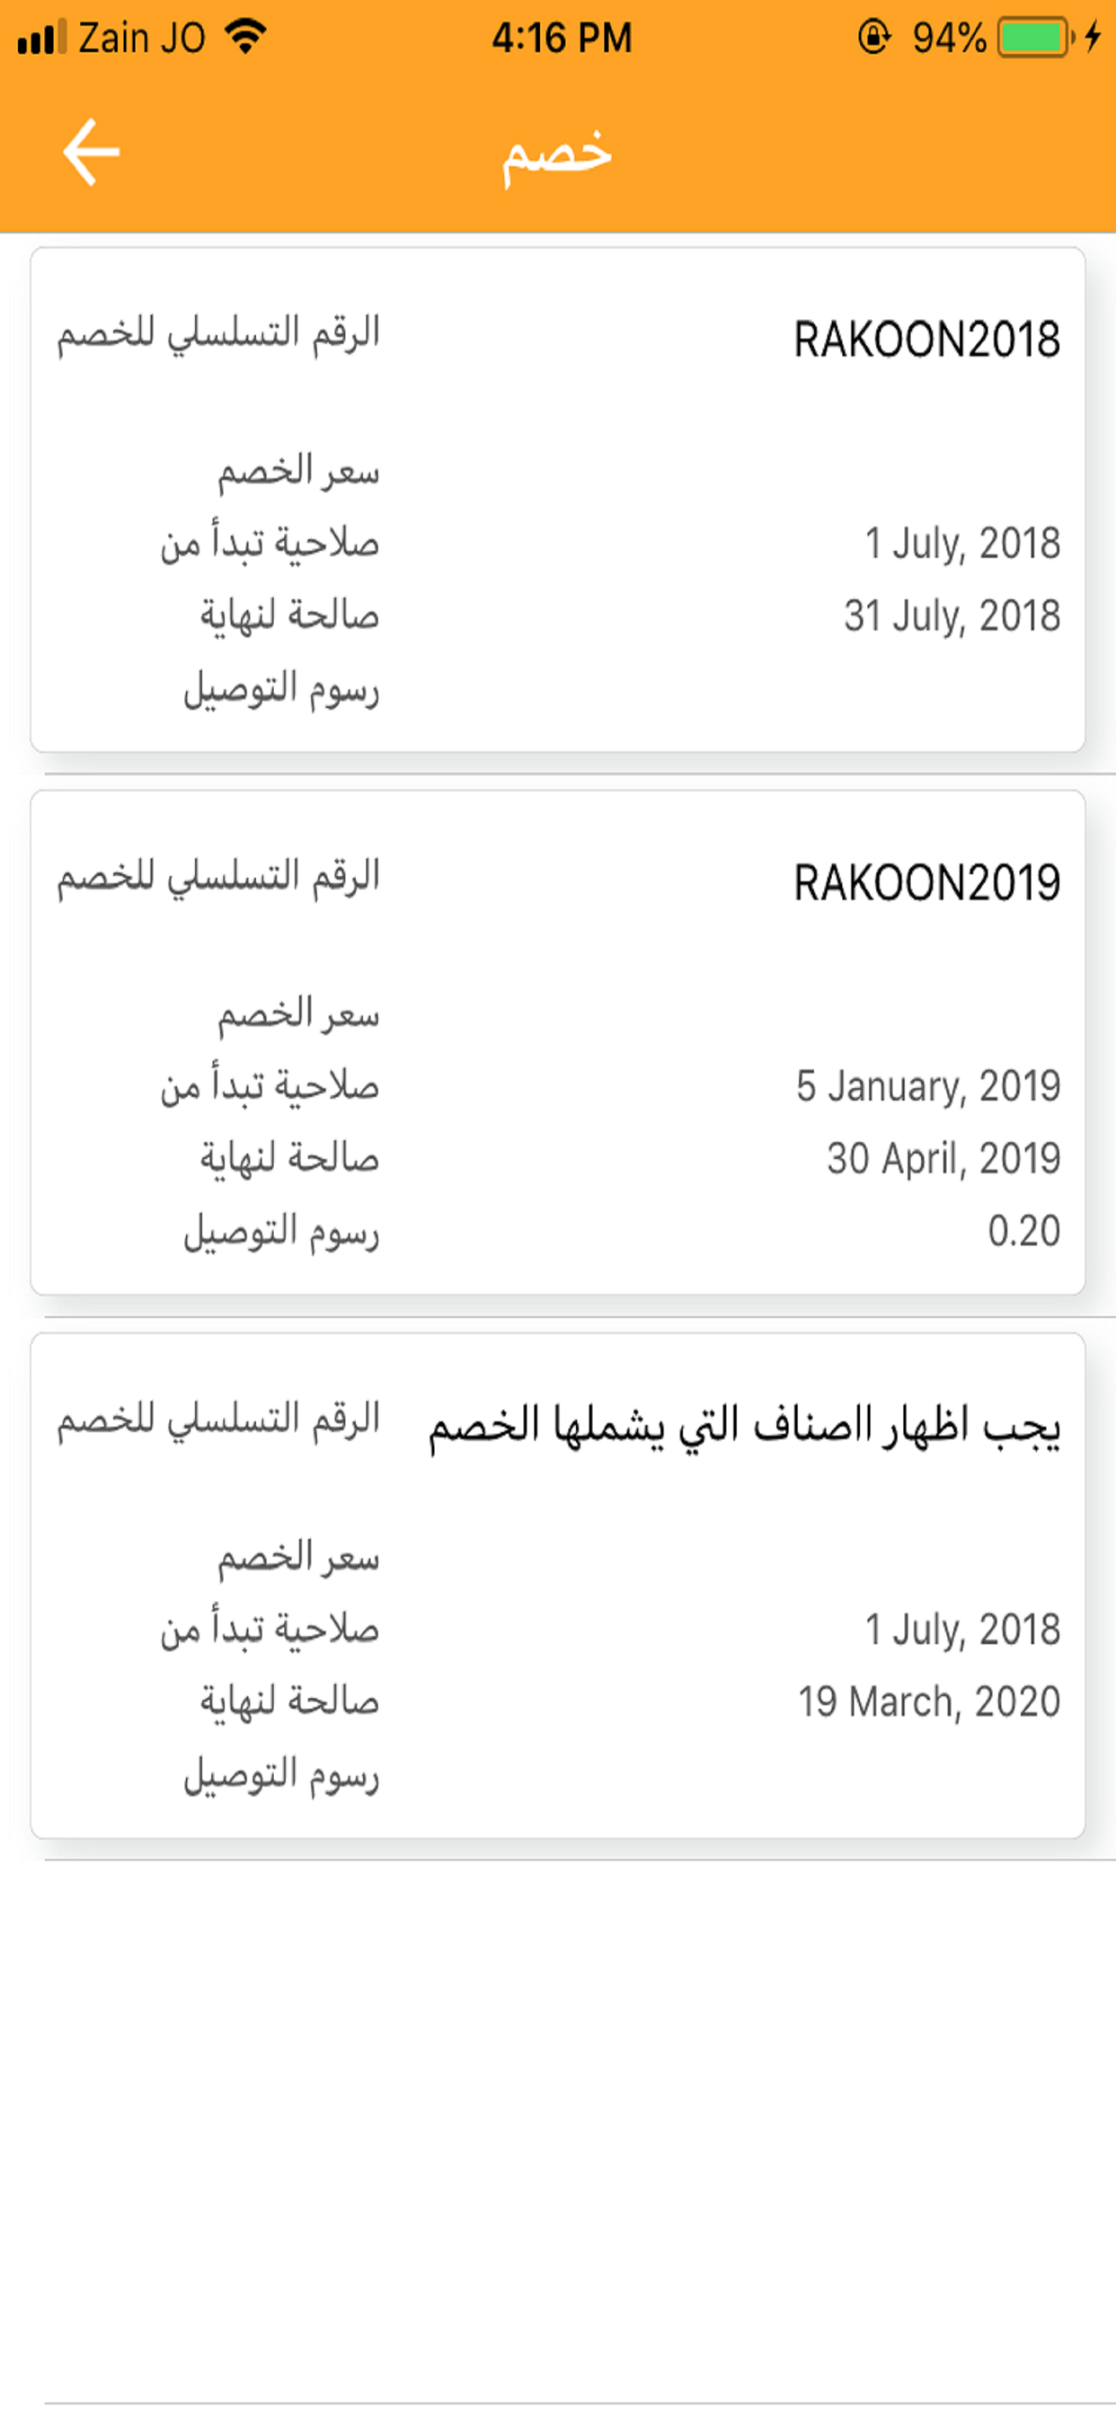This screenshot has width=1116, height=2415.
Task: Tap the 19 March, 2020 end date
Action: [x=929, y=1702]
